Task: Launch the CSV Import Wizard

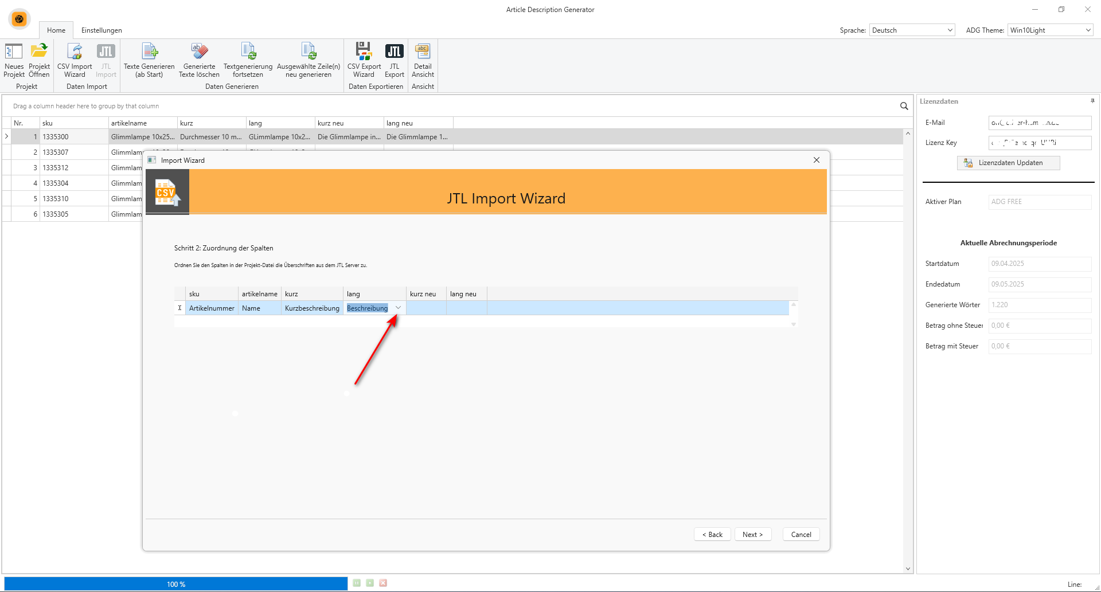Action: coord(75,60)
